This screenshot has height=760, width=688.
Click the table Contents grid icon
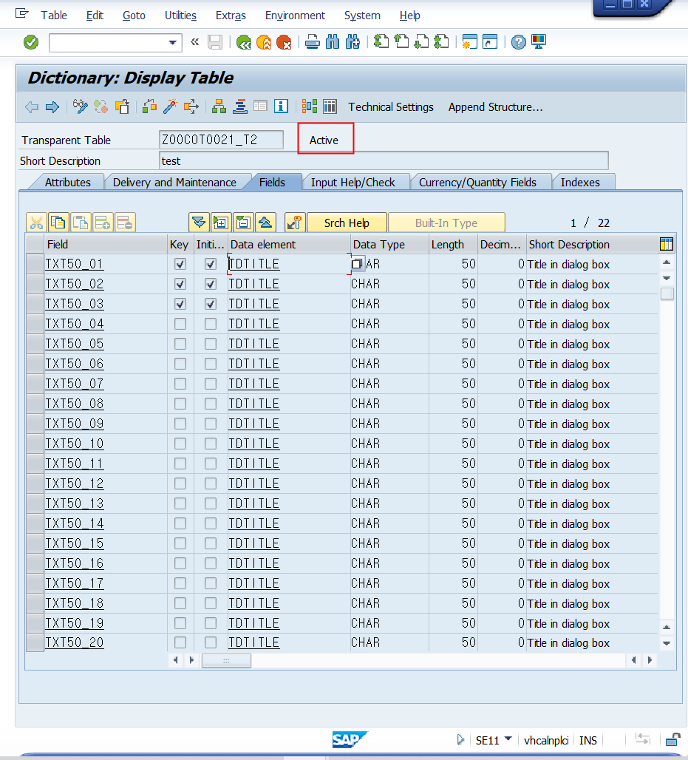pos(330,106)
